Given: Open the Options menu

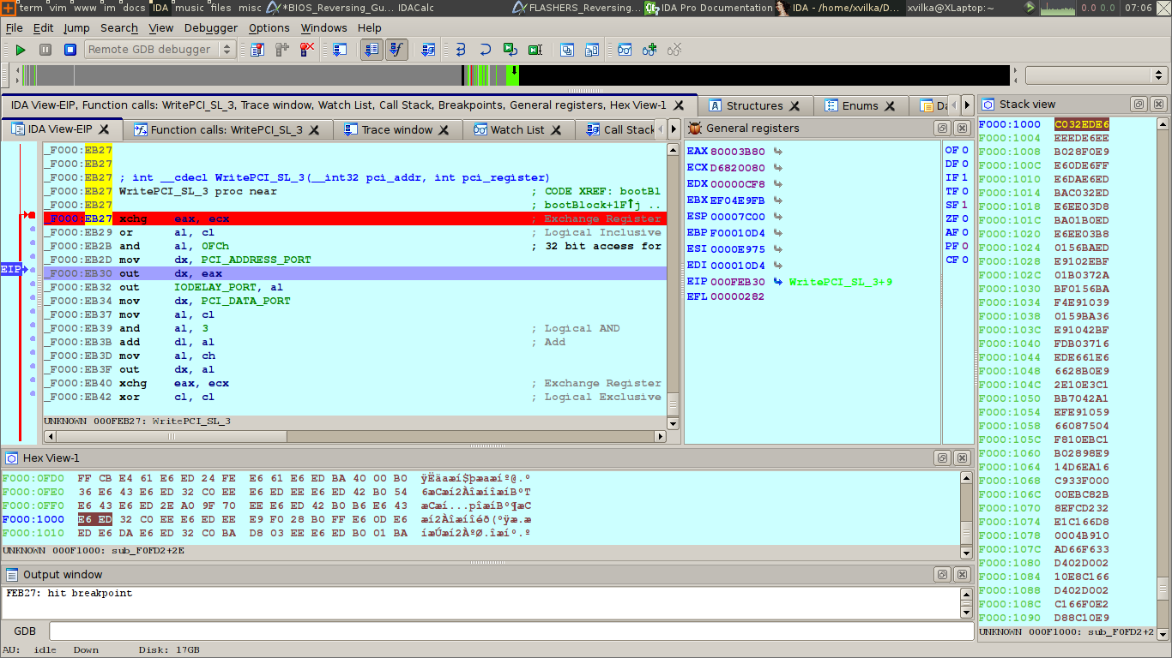Looking at the screenshot, I should click(269, 27).
